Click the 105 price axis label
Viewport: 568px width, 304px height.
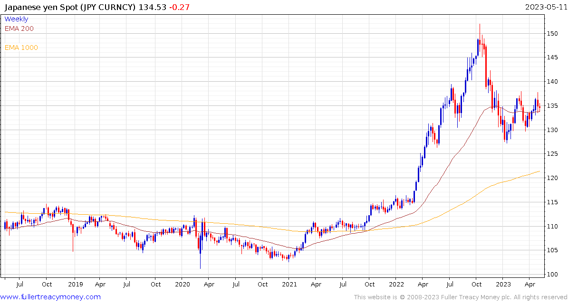552,250
